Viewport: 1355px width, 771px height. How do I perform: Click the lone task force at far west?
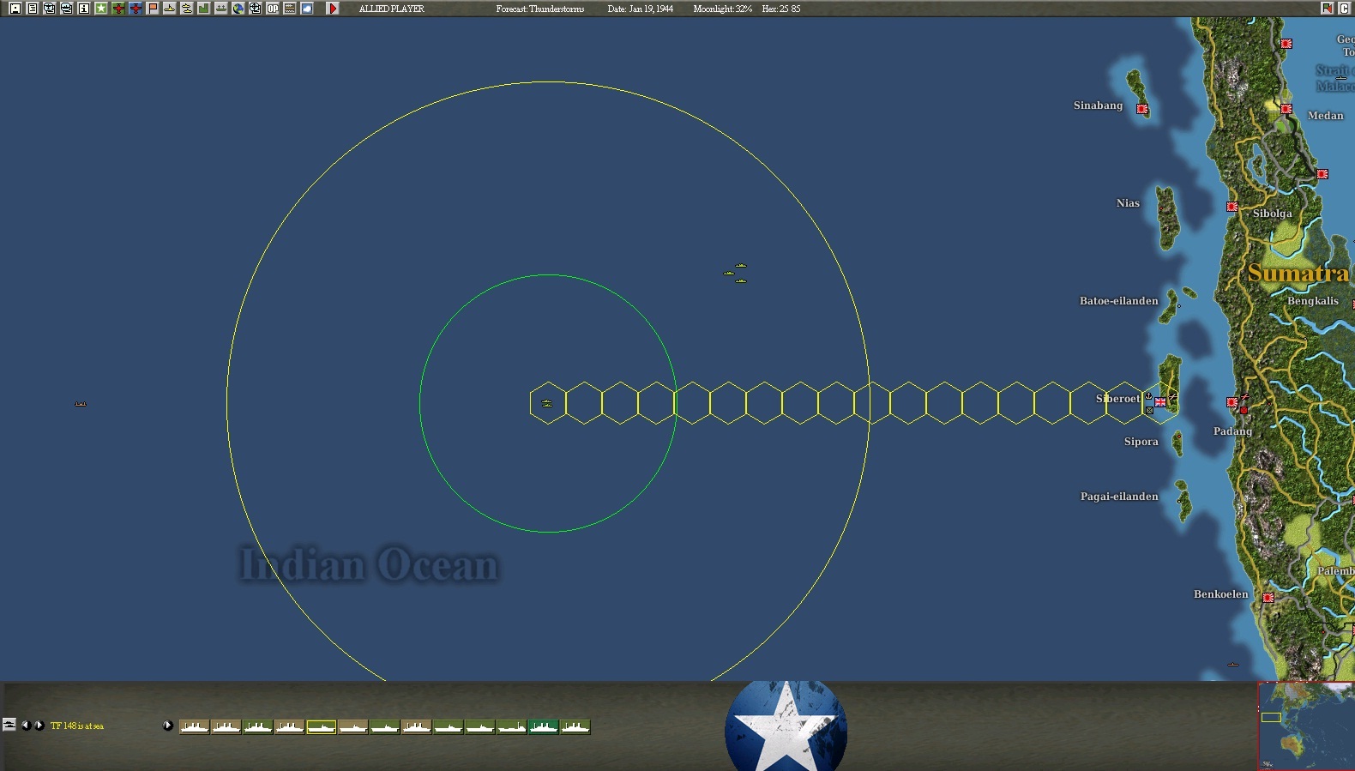pos(81,404)
